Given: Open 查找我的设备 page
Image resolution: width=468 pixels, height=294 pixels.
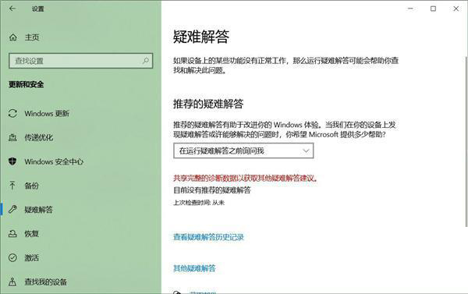Looking at the screenshot, I should coord(46,282).
